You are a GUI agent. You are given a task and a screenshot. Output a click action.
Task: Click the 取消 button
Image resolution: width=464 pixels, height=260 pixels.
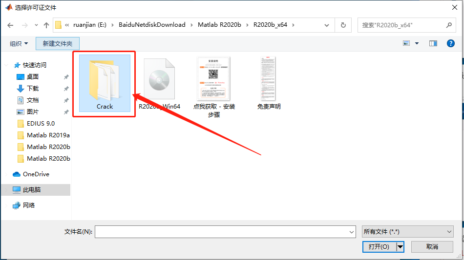(x=432, y=247)
